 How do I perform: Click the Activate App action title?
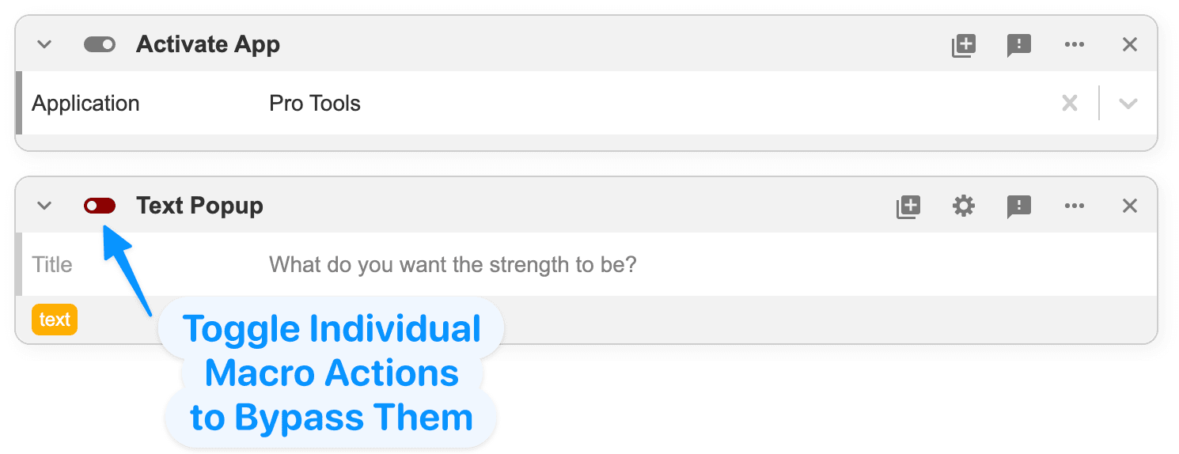click(x=208, y=45)
